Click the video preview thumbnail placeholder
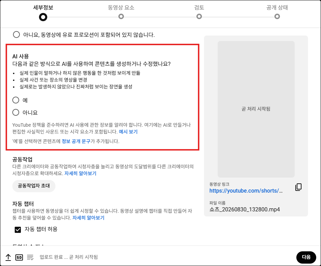 click(256, 109)
